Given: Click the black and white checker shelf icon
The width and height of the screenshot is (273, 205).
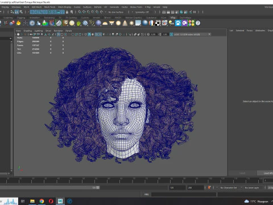Looking at the screenshot, I should pyautogui.click(x=158, y=23).
